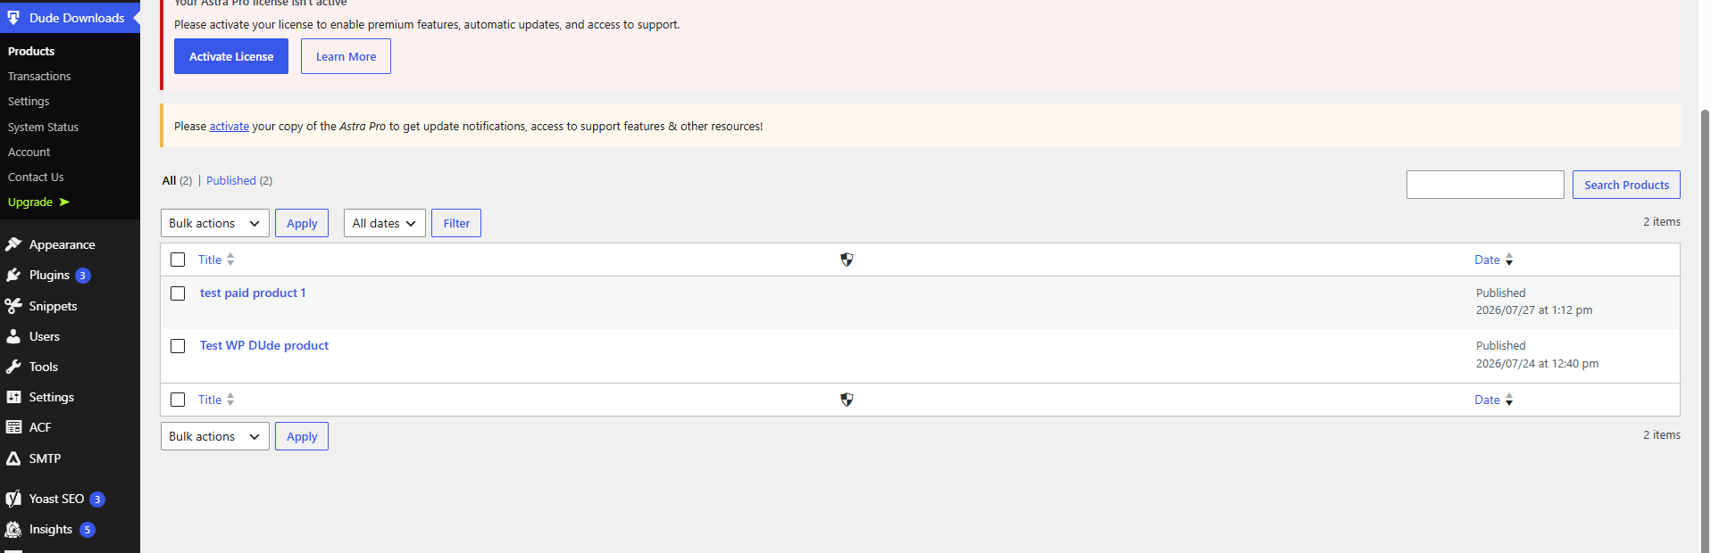This screenshot has height=553, width=1711.
Task: Click the Yoast SEO icon
Action: (x=13, y=499)
